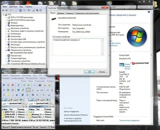Open the Файл menu in Device Manager

click(5, 7)
